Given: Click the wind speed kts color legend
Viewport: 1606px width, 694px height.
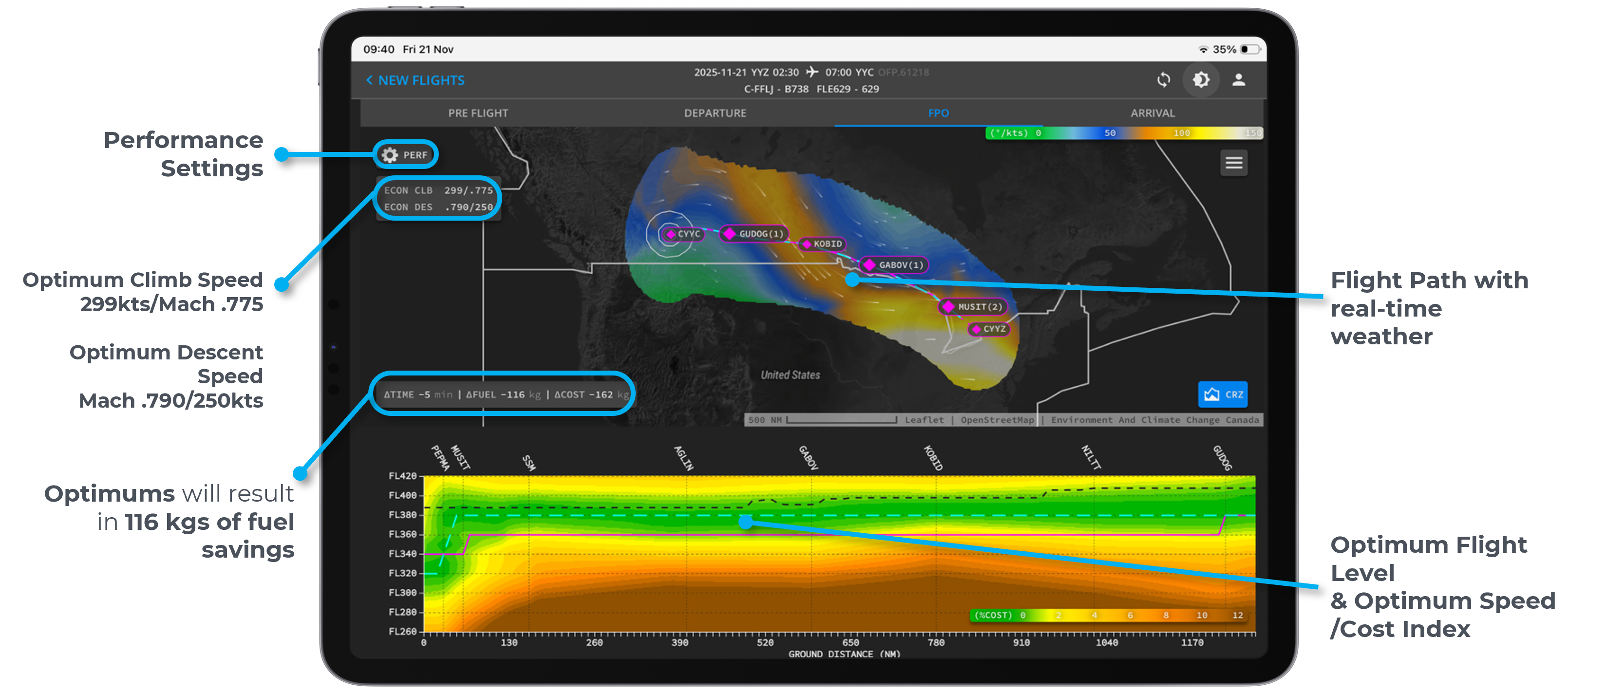Looking at the screenshot, I should coord(1124,133).
